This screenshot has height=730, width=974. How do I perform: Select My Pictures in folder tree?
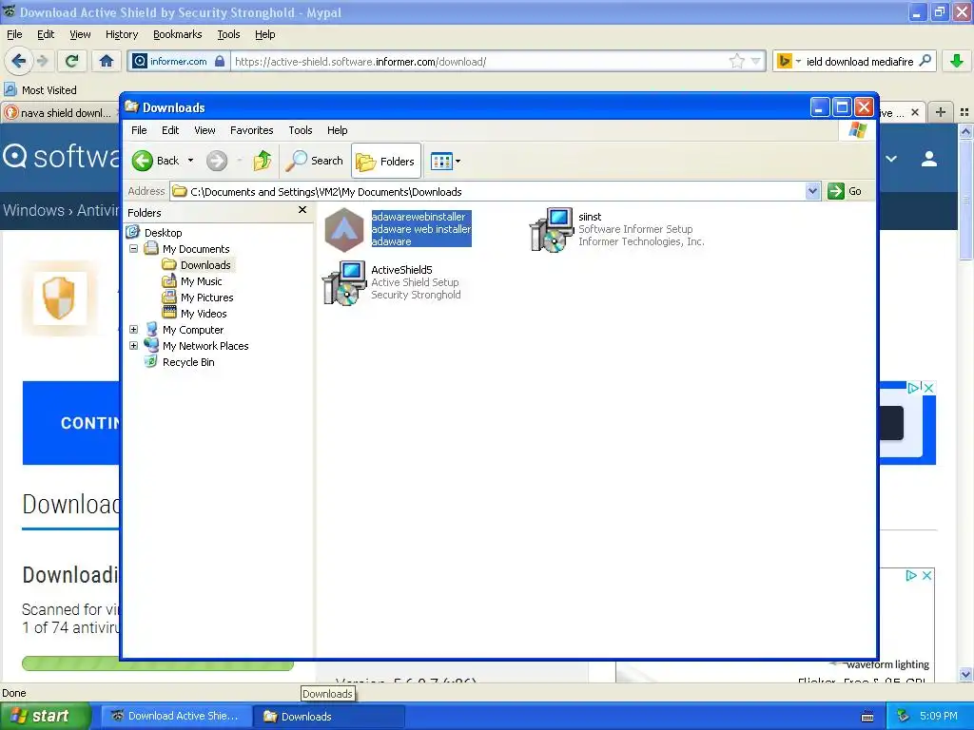pyautogui.click(x=206, y=298)
